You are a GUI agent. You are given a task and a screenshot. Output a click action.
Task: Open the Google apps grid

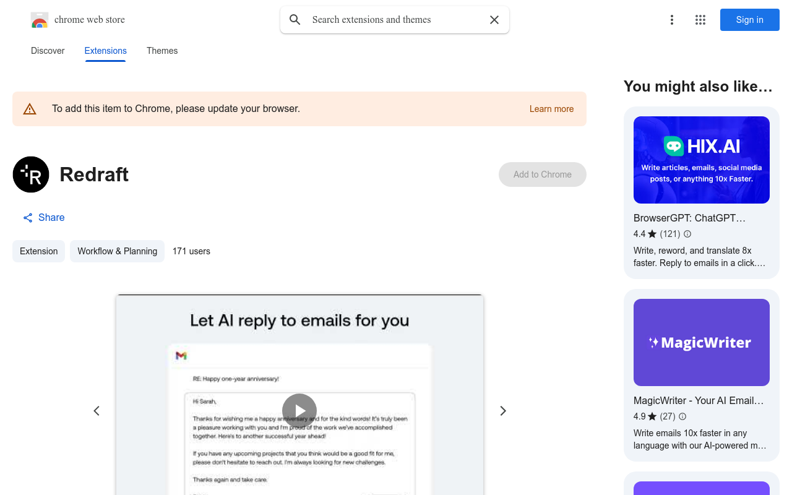pos(700,20)
